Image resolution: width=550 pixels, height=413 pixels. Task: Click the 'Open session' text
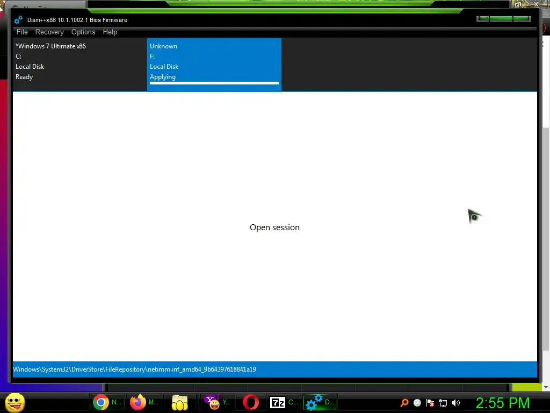click(274, 227)
